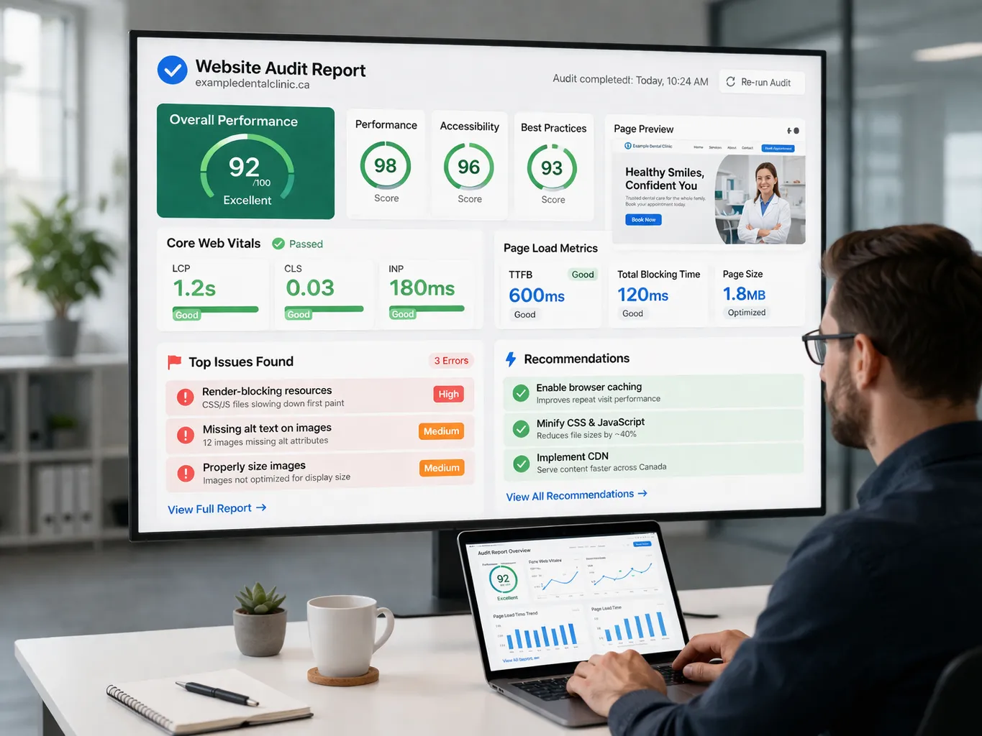982x736 pixels.
Task: Click the Missing alt text error icon
Action: click(186, 435)
